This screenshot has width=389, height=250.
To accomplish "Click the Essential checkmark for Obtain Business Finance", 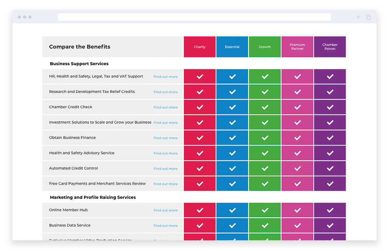I will click(232, 138).
